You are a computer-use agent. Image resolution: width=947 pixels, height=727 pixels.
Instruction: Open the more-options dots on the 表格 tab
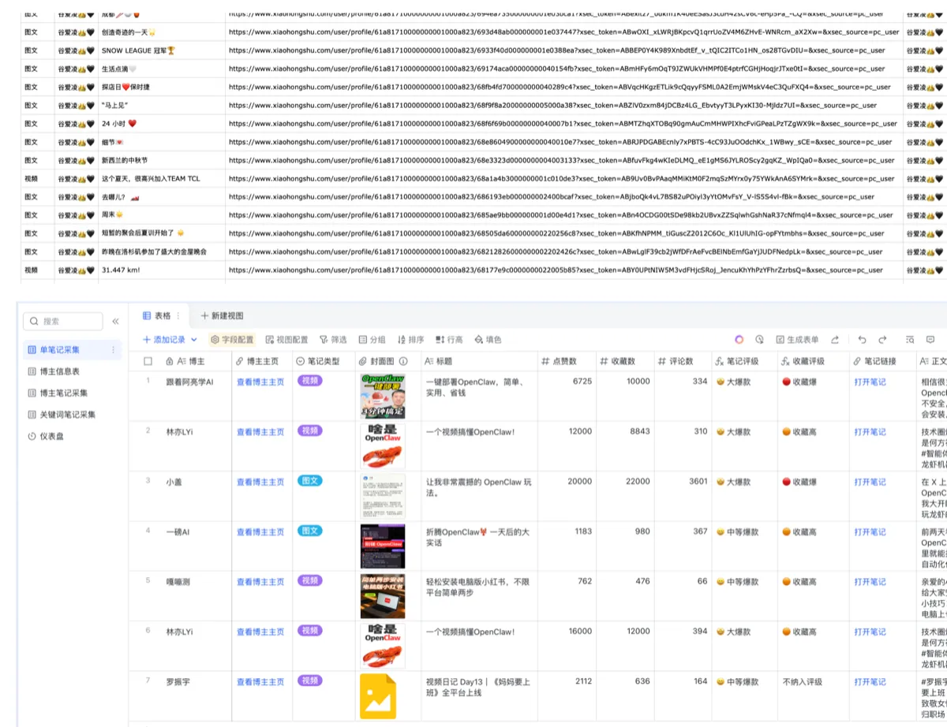[178, 315]
